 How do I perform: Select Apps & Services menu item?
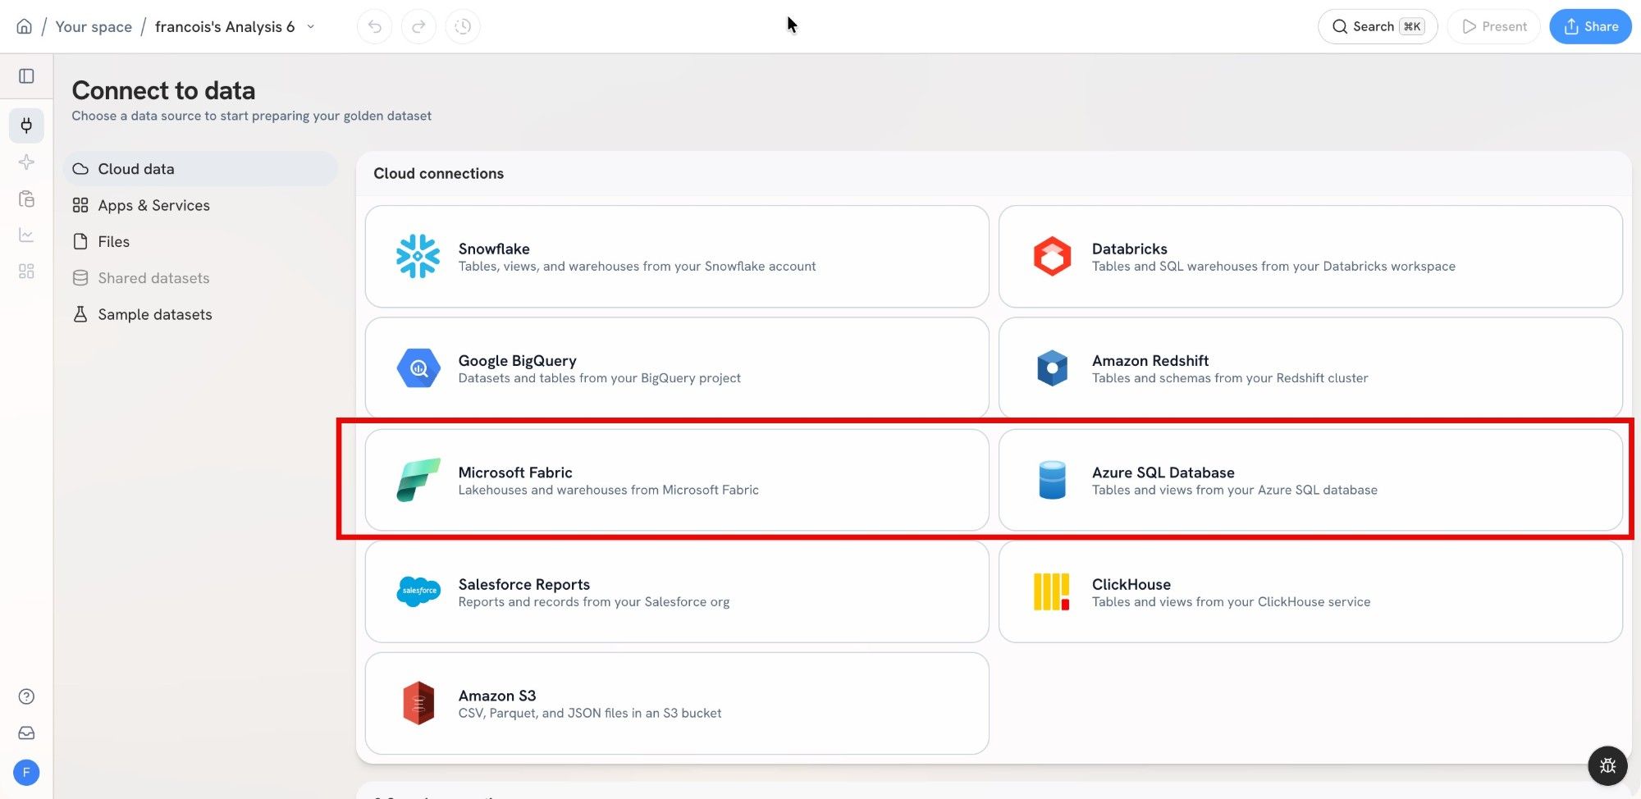click(x=200, y=205)
